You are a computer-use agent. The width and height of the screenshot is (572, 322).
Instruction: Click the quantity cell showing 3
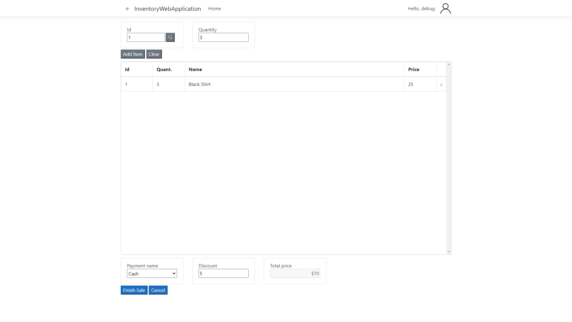click(x=169, y=84)
